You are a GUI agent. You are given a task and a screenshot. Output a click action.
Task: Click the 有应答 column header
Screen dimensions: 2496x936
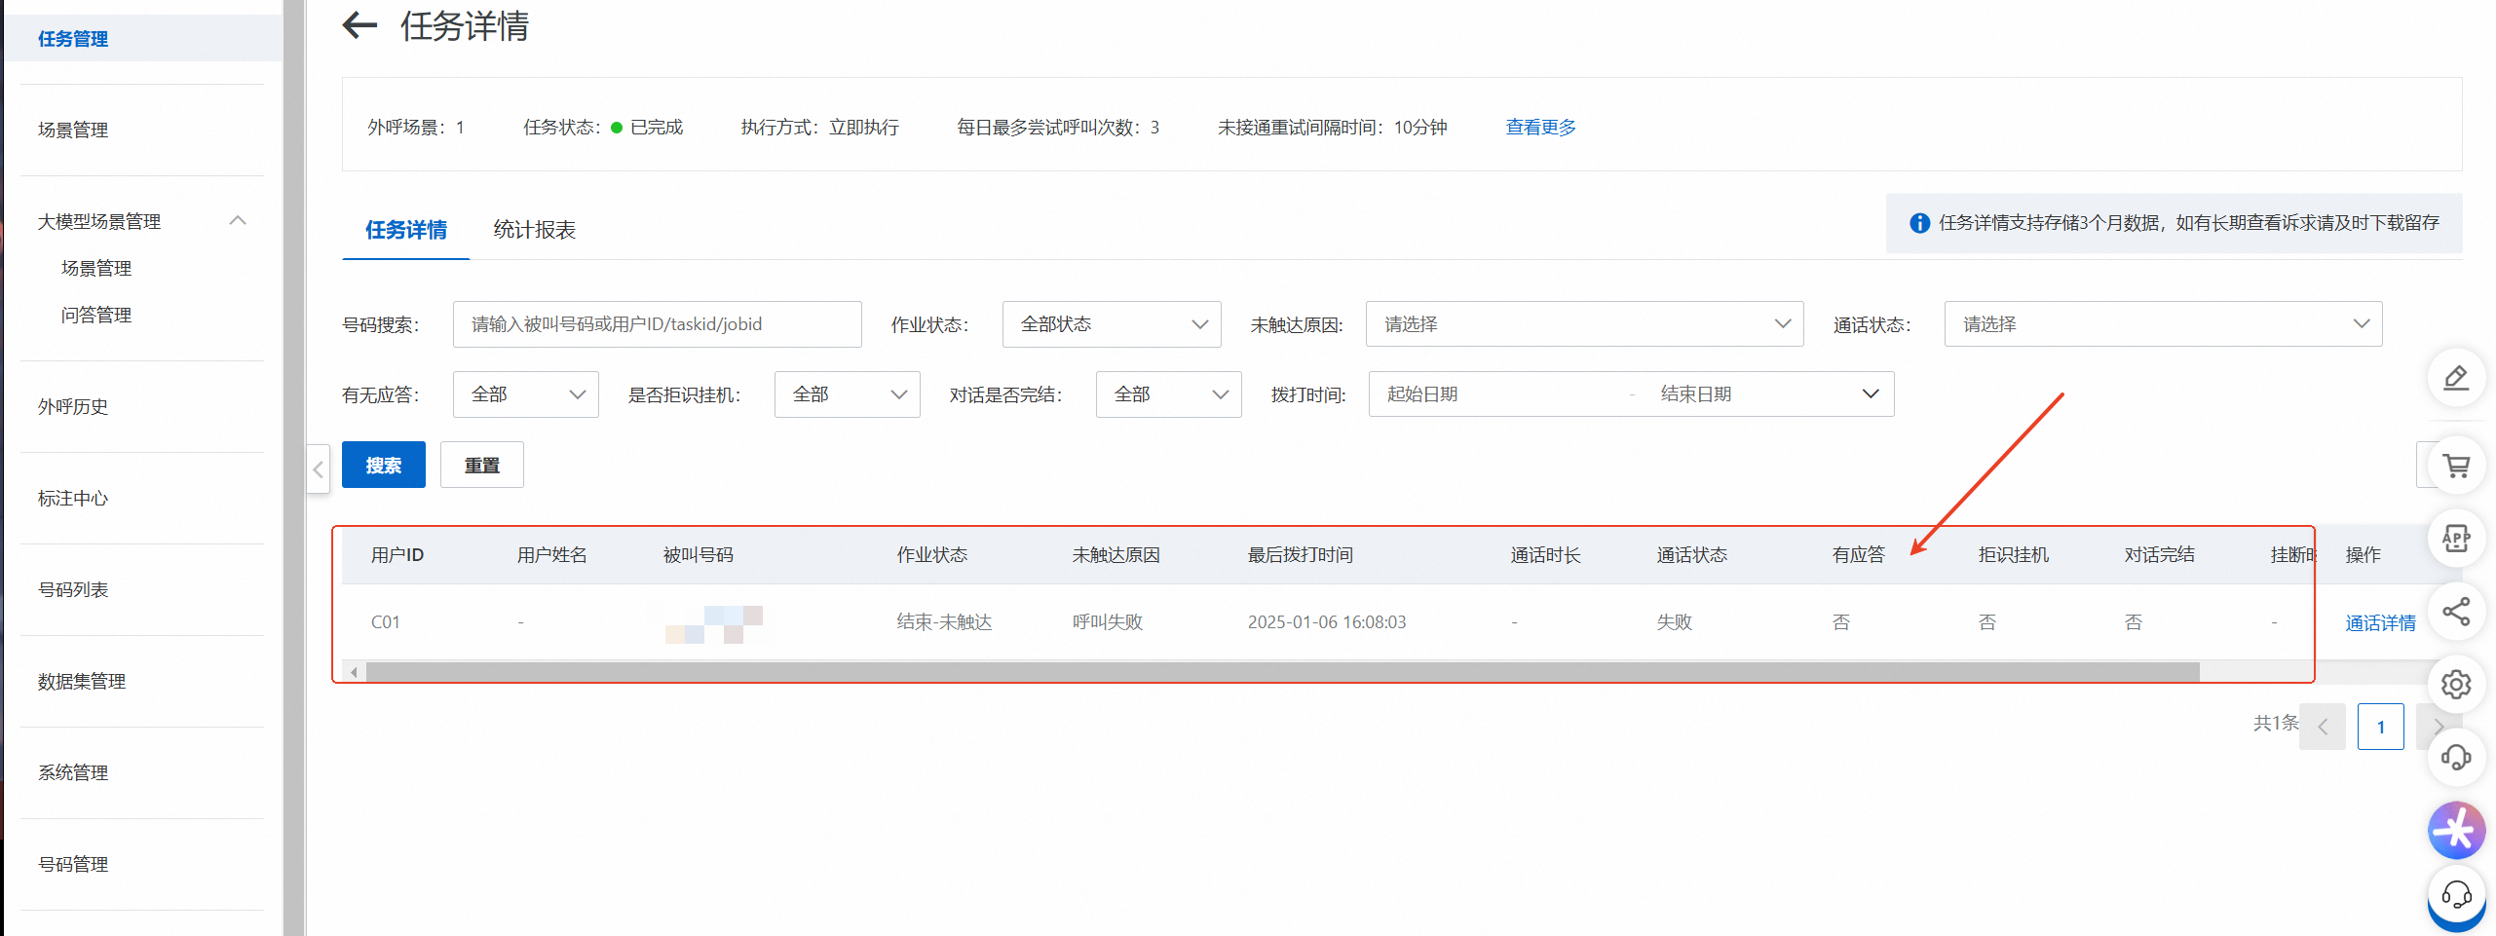[1859, 555]
